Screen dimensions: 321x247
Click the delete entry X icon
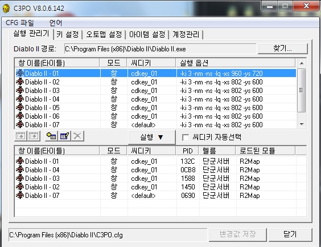(77, 136)
